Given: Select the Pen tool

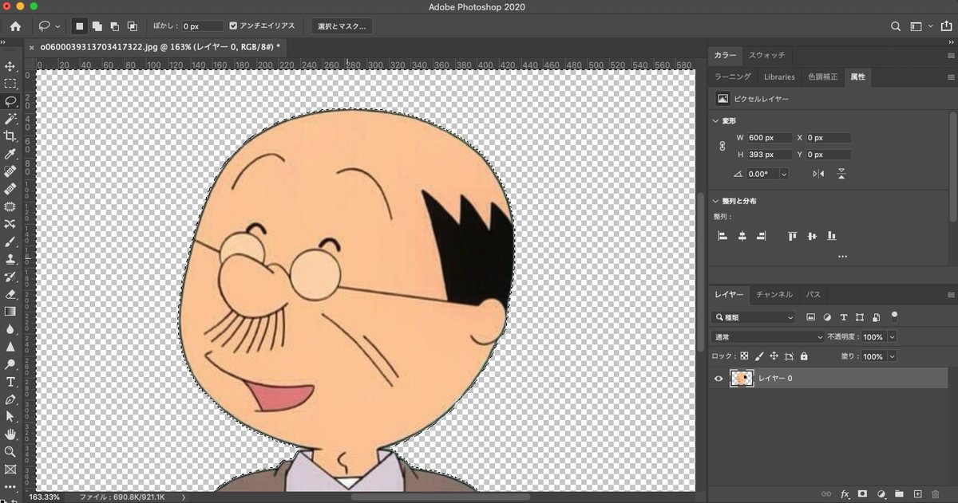Looking at the screenshot, I should tap(10, 399).
